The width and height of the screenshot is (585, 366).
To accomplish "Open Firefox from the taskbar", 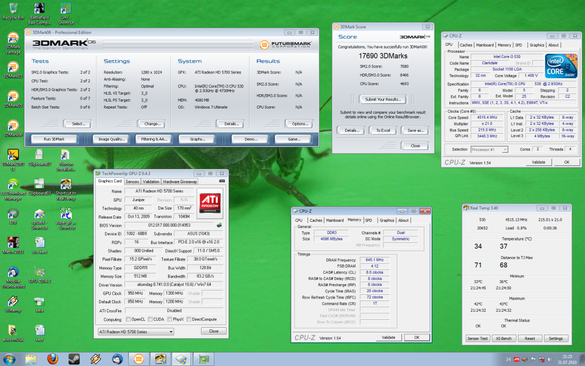I will coord(53,359).
